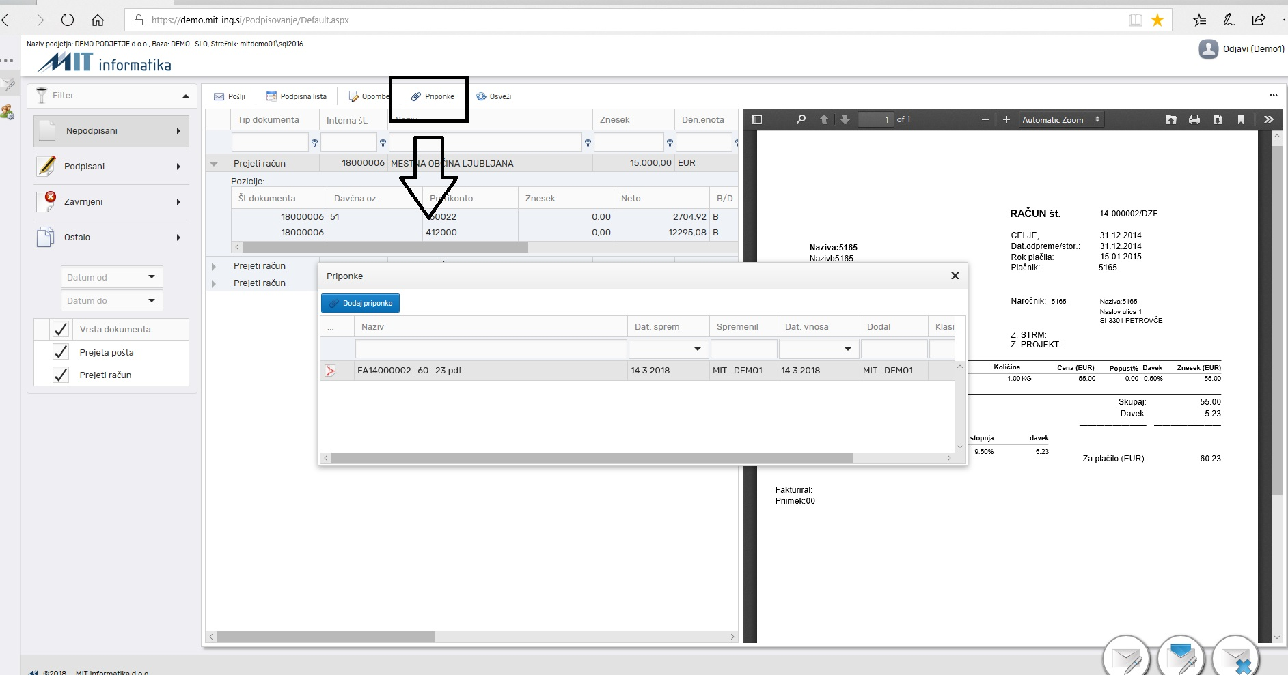Zoom out the PDF with minus
Image resolution: width=1288 pixels, height=675 pixels.
point(985,119)
